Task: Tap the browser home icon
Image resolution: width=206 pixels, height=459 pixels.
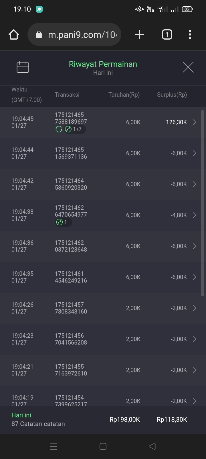Action: pos(14,35)
